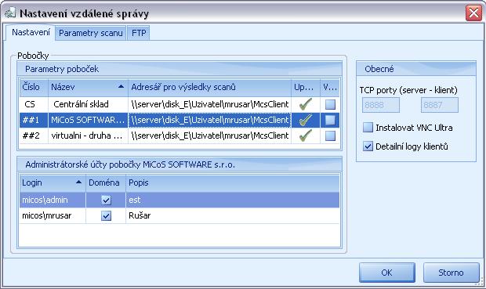Click the Číslo column header

pyautogui.click(x=34, y=87)
